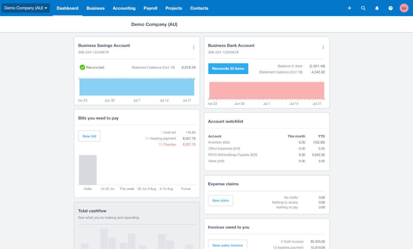This screenshot has width=413, height=249.
Task: Open PAYG Withholdings Payable (825) account
Action: [233, 155]
